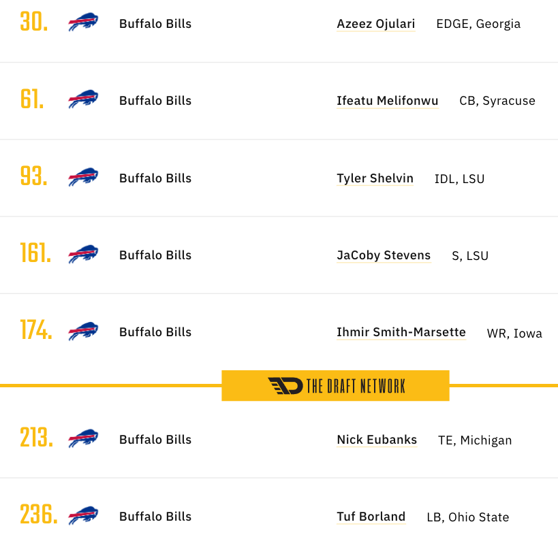Open Tuf Borland player profile
The width and height of the screenshot is (558, 552).
371,517
